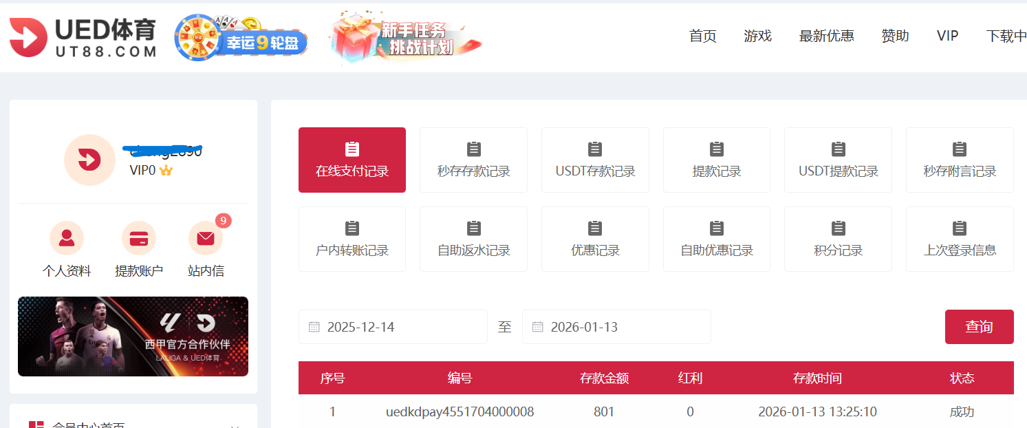Click end date field 2026-01-13
1027x428 pixels.
click(x=616, y=327)
